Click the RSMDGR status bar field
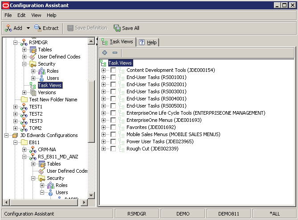This screenshot has width=298, height=220. 137,214
